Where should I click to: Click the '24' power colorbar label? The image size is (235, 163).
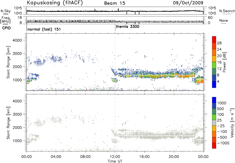tap(219, 49)
